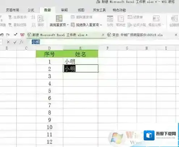Image resolution: width=179 pixels, height=147 pixels.
Task: Click 合并计算 in the ribbon
Action: (137, 25)
